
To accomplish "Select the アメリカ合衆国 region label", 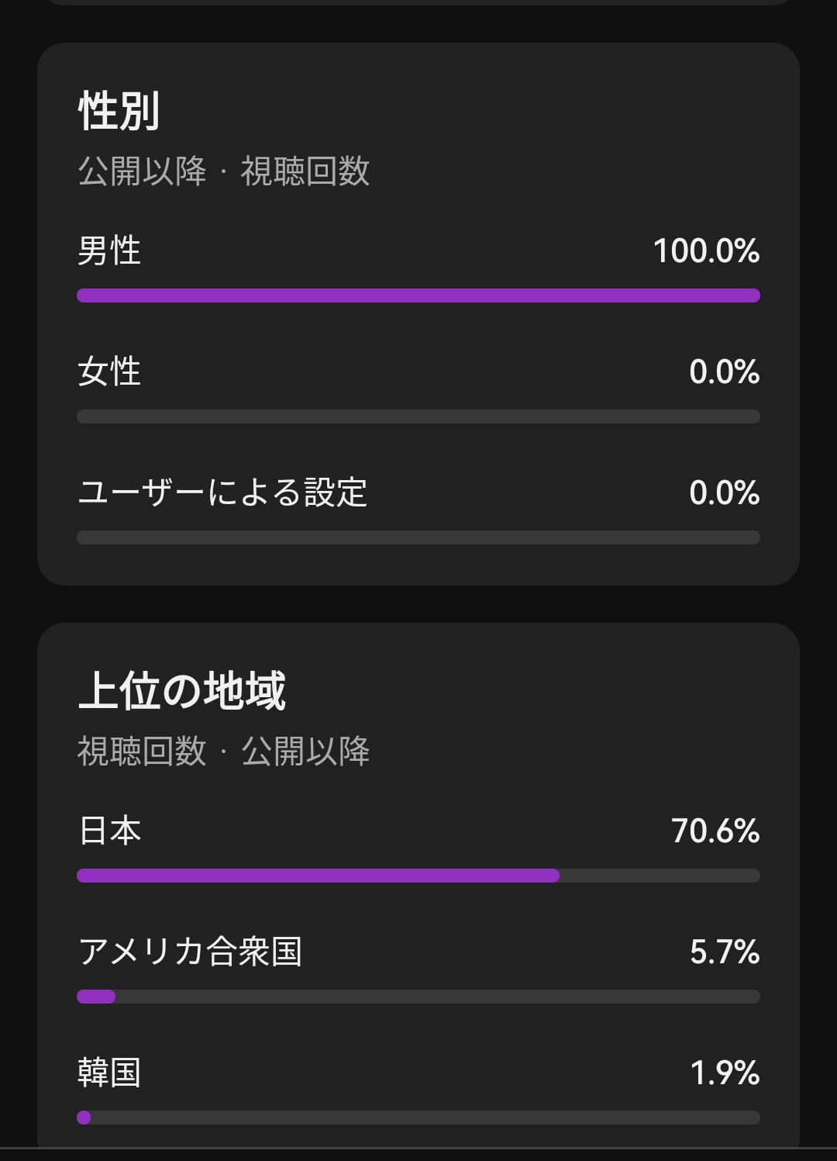I will pyautogui.click(x=190, y=952).
